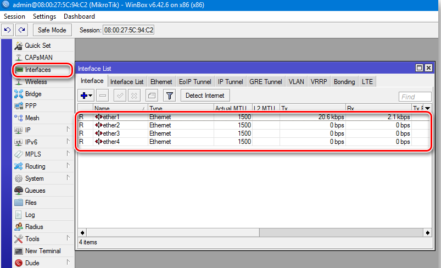441x268 pixels.
Task: Open Bridge in the left menu
Action: [x=33, y=94]
